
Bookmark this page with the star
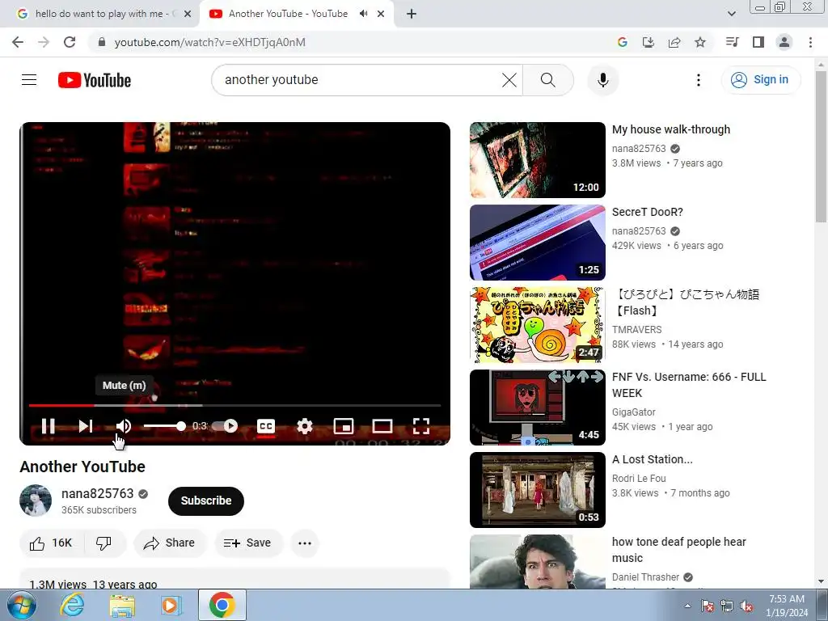[699, 42]
